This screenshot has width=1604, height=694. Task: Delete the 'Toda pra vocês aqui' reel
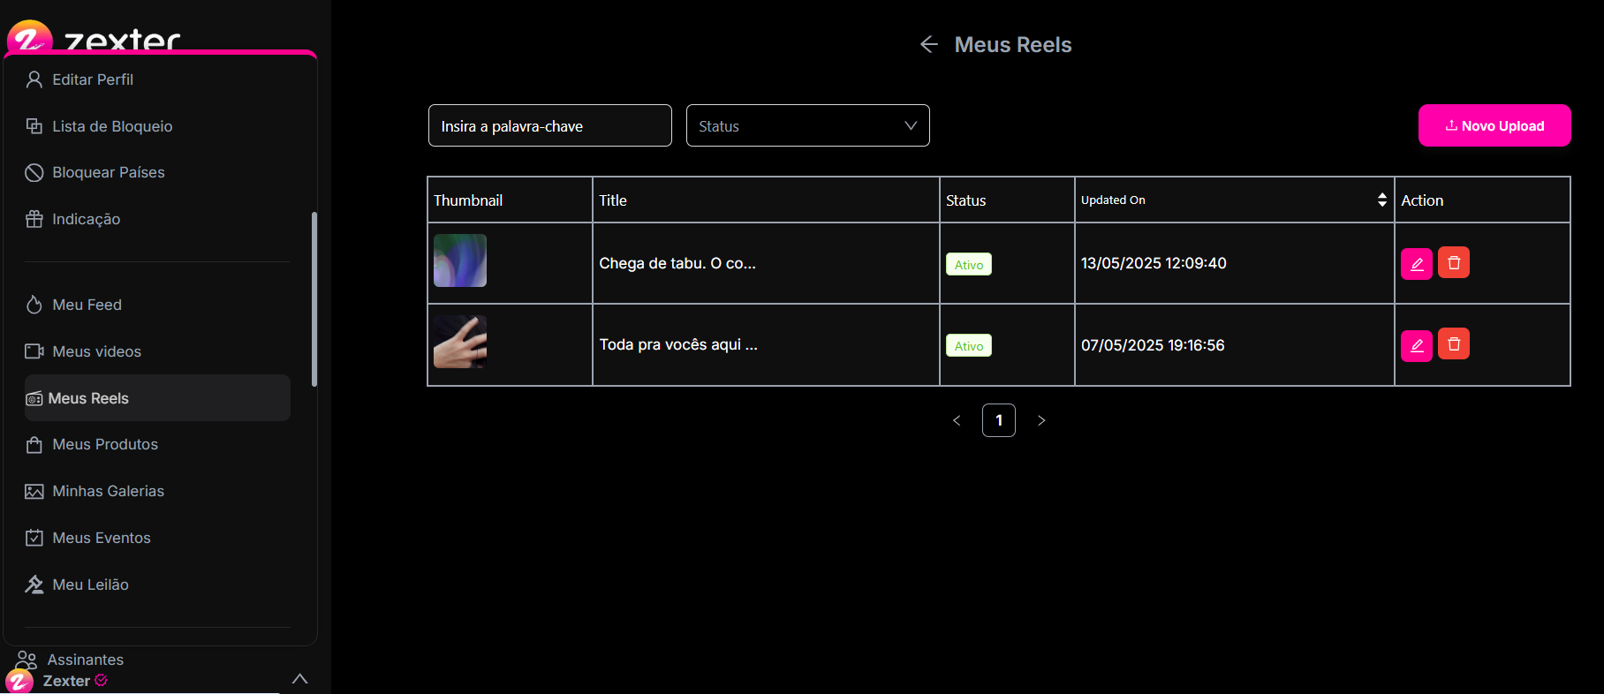point(1453,343)
